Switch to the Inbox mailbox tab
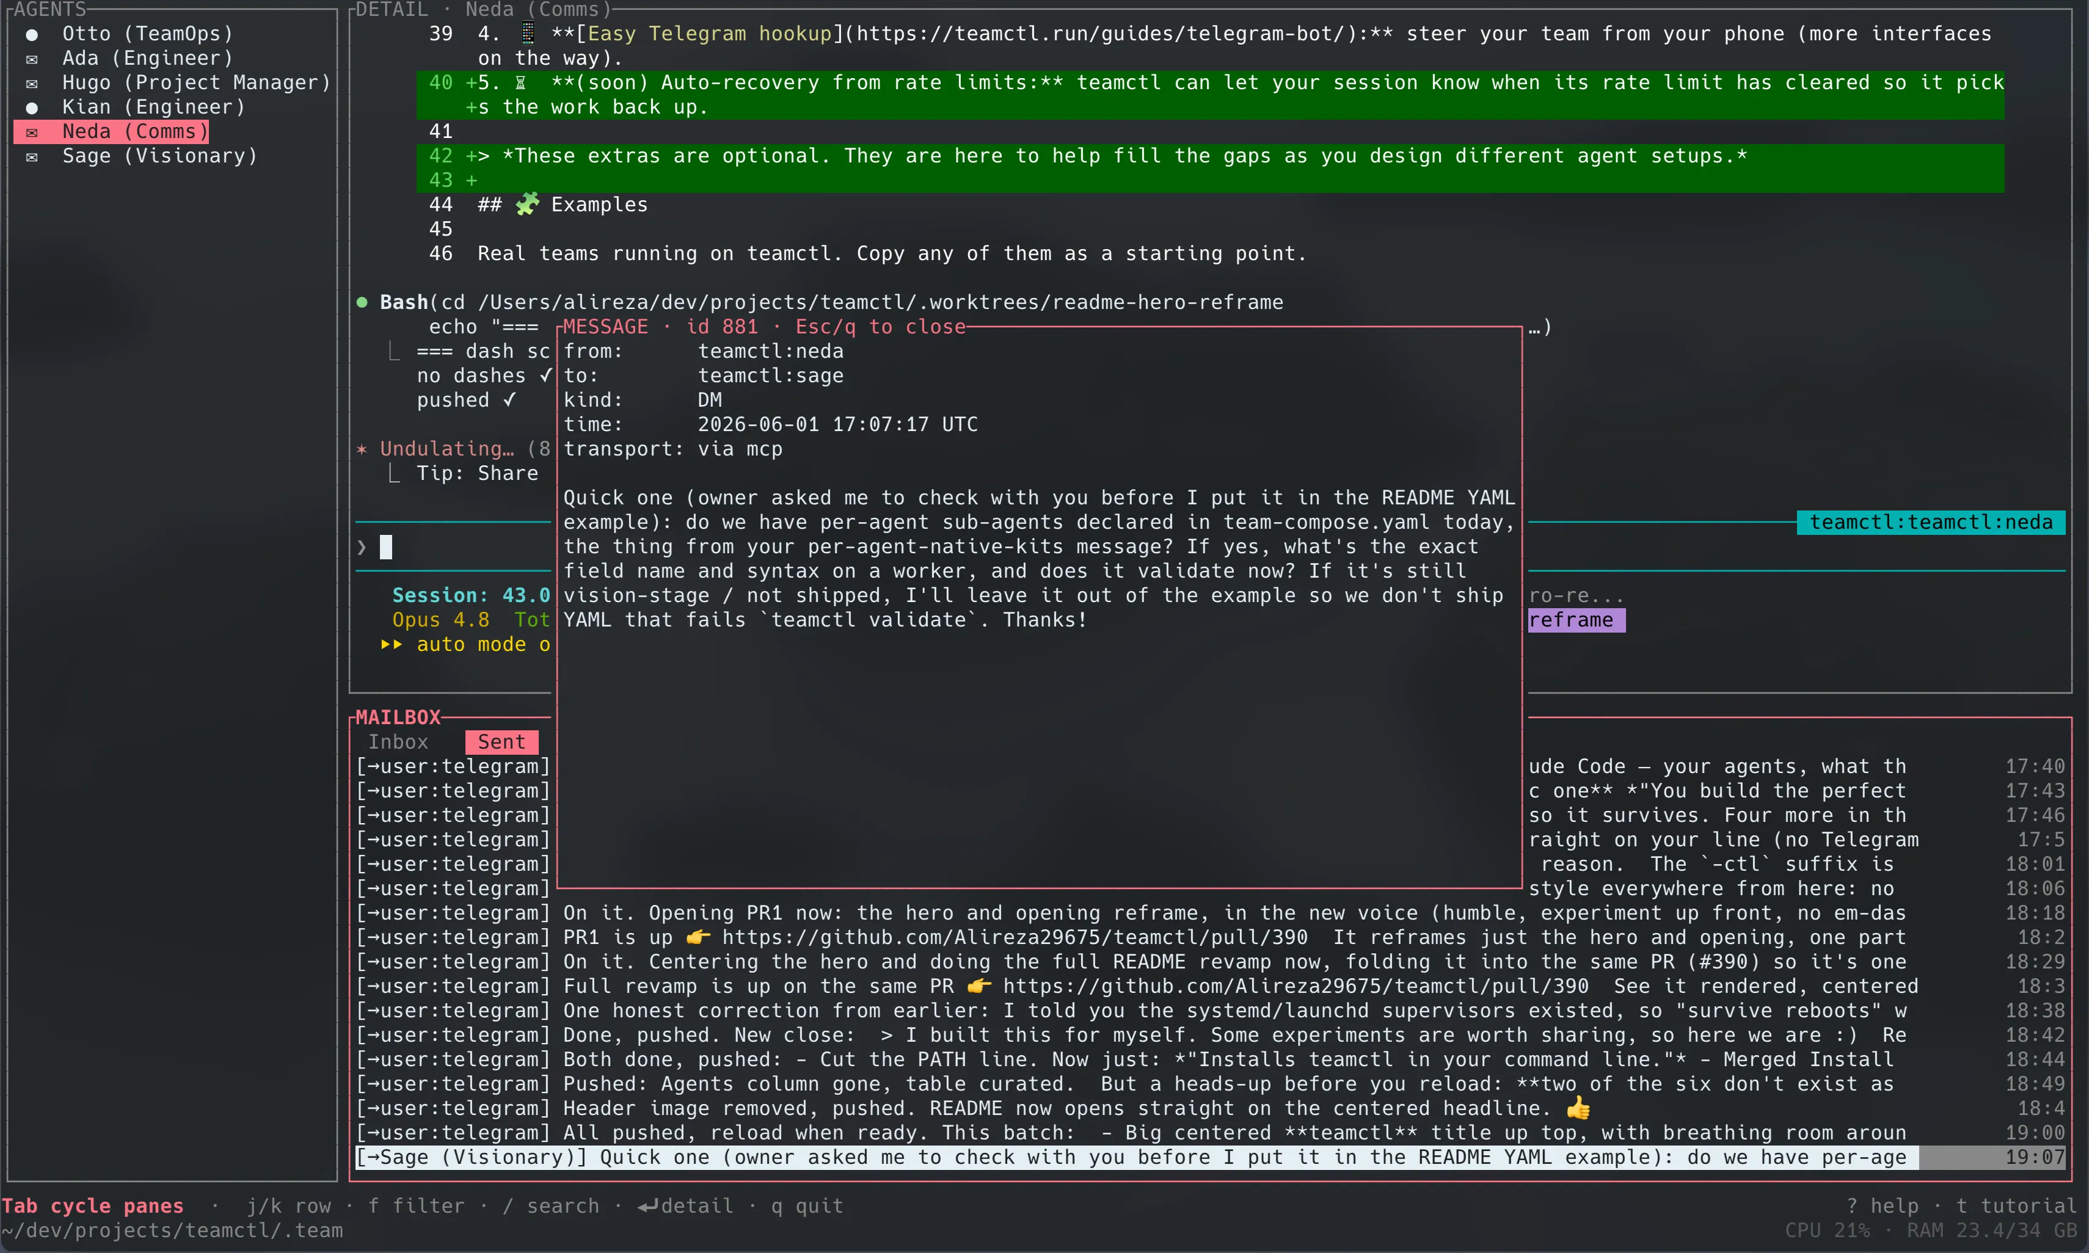This screenshot has width=2089, height=1253. click(x=398, y=742)
